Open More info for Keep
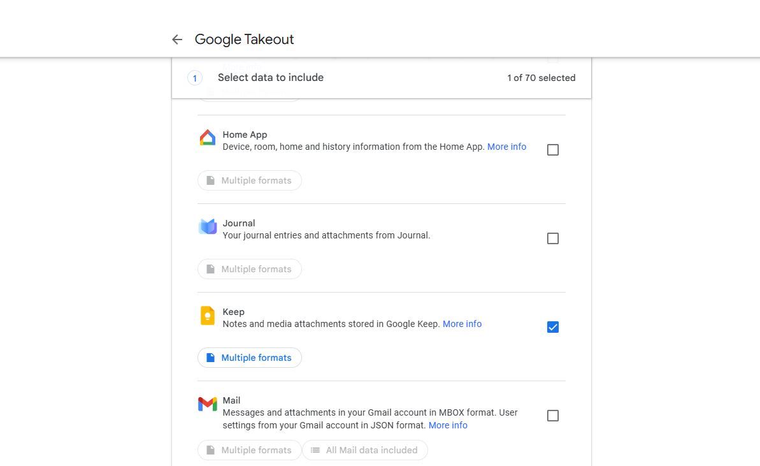Viewport: 760px width, 466px height. (x=462, y=324)
